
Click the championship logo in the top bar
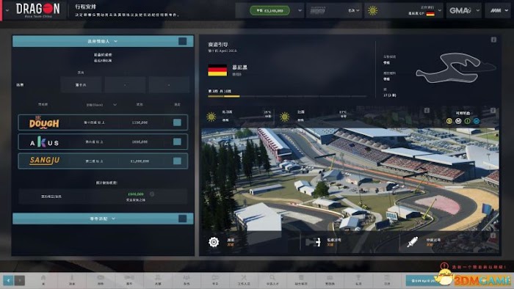pos(318,10)
